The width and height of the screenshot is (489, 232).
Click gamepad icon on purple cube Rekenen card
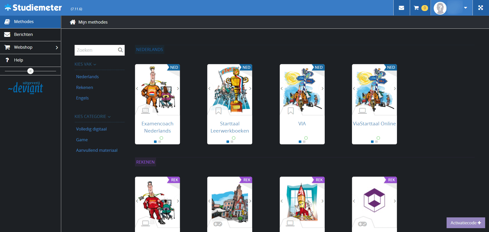[x=363, y=224]
